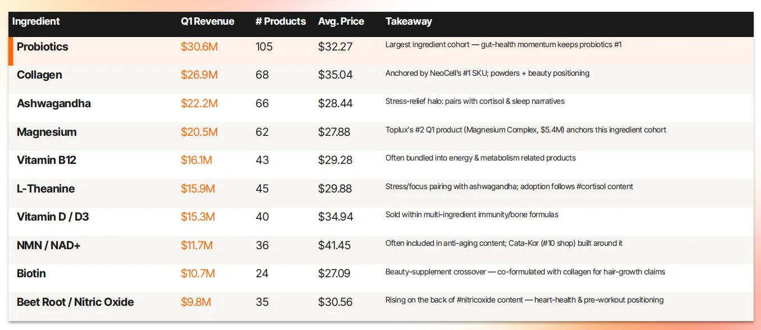Image resolution: width=761 pixels, height=330 pixels.
Task: Click the orange bar beside Probiotics
Action: point(11,51)
